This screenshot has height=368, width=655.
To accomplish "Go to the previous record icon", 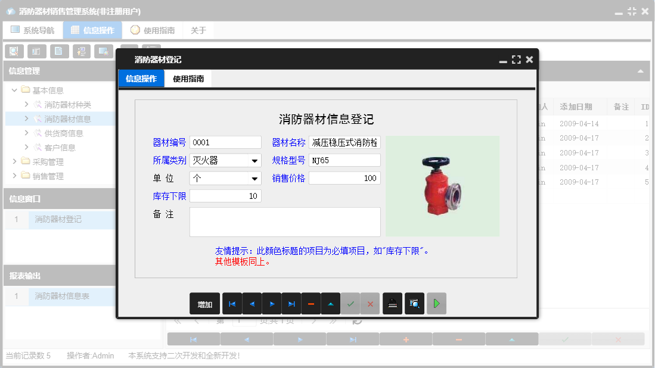I will click(x=252, y=304).
